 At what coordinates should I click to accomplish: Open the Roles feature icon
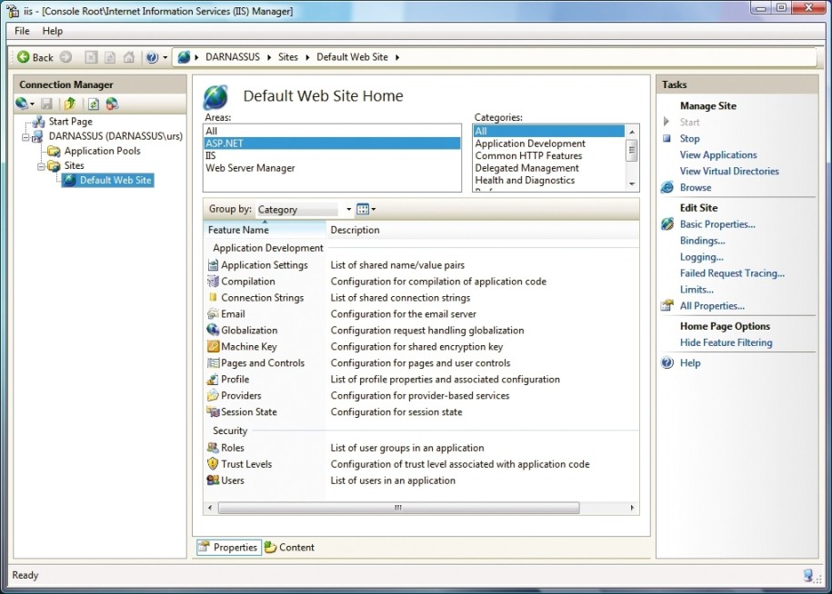213,448
